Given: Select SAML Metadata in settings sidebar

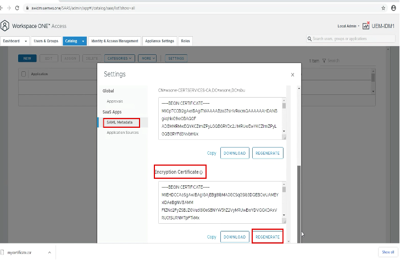Looking at the screenshot, I should tap(121, 122).
